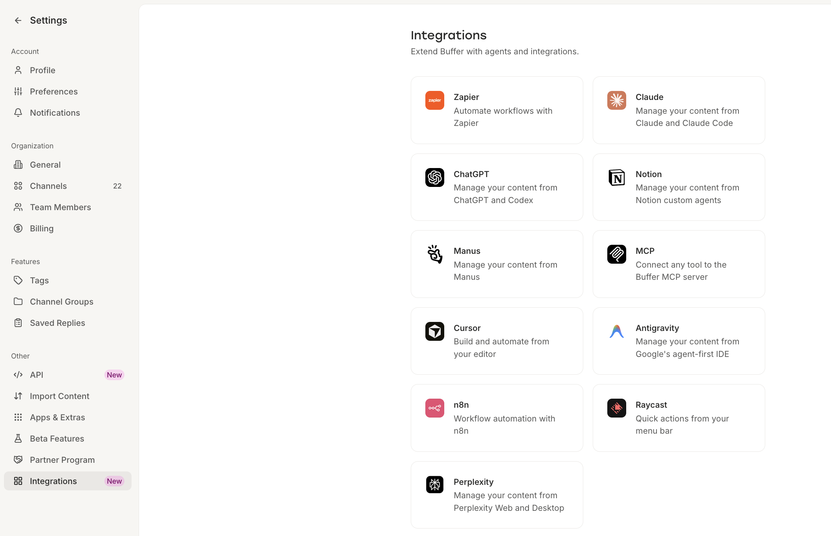Click the Manus hand logo icon

(435, 254)
